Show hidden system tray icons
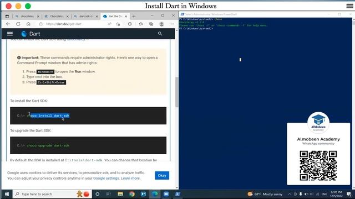 pyautogui.click(x=290, y=194)
